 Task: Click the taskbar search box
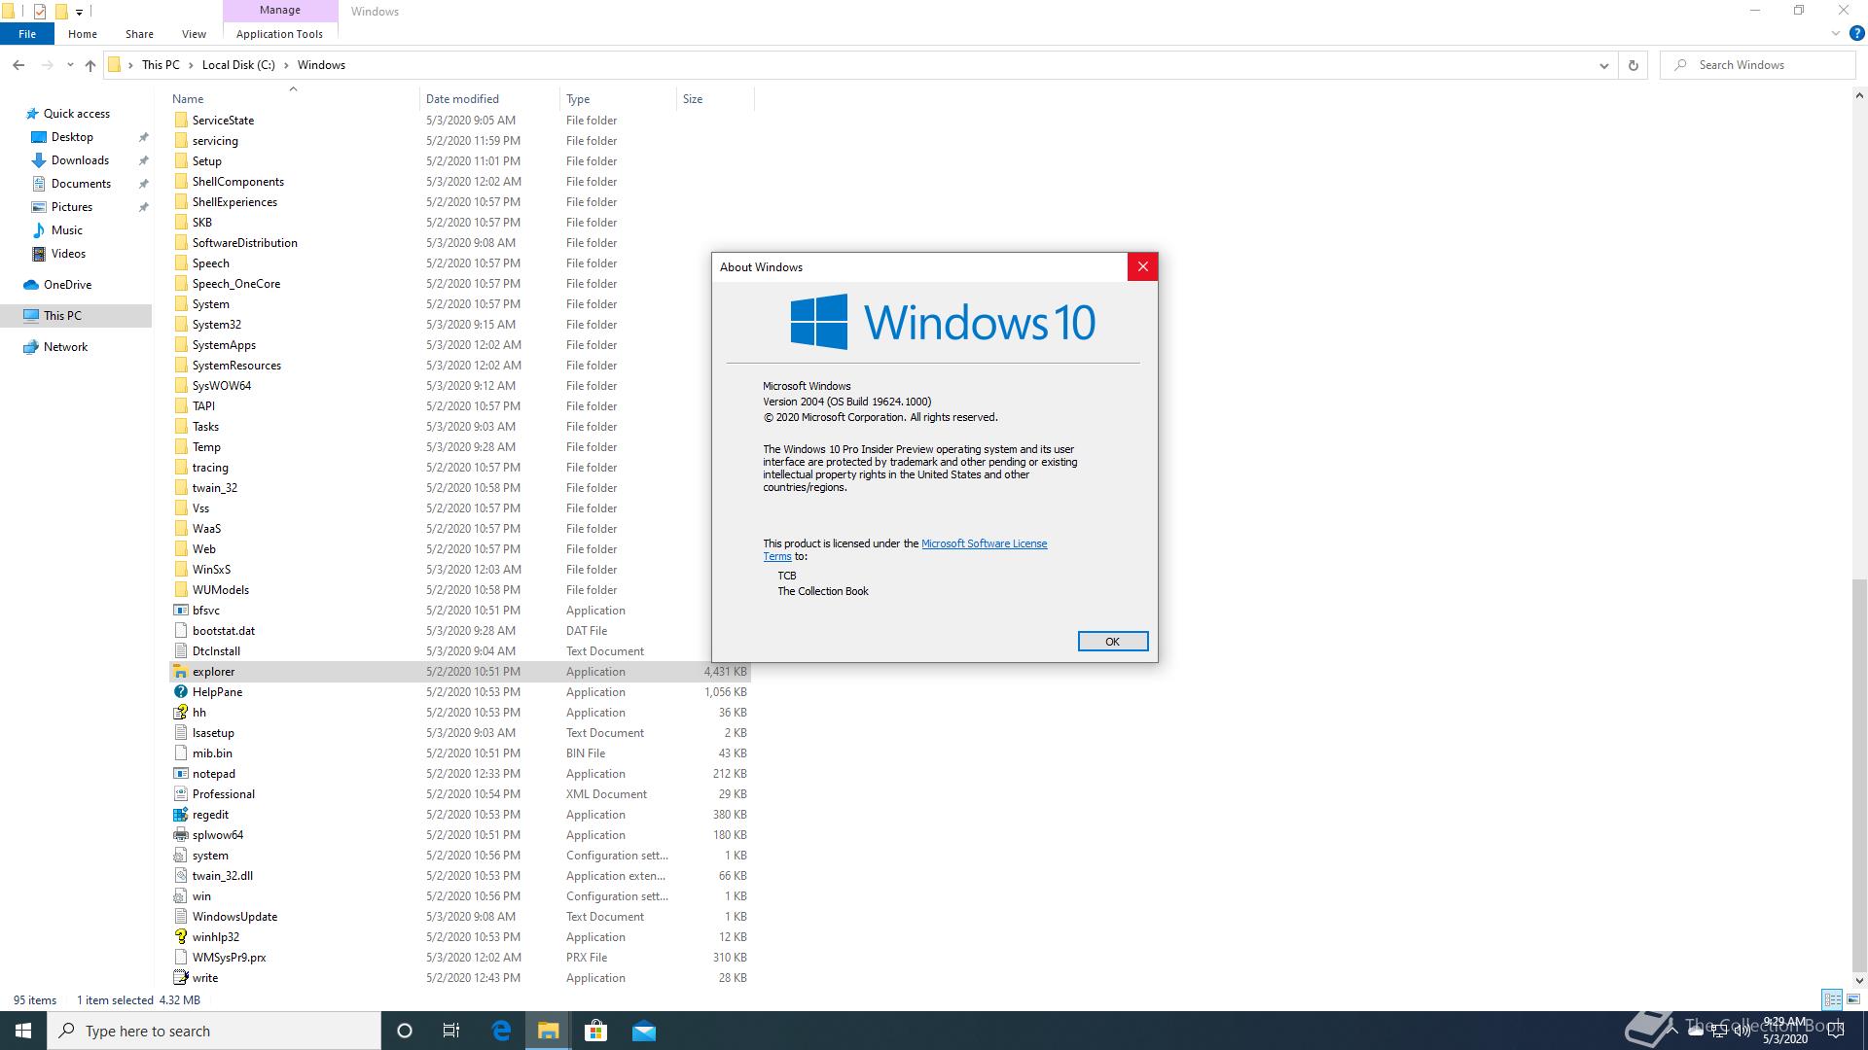pos(214,1031)
